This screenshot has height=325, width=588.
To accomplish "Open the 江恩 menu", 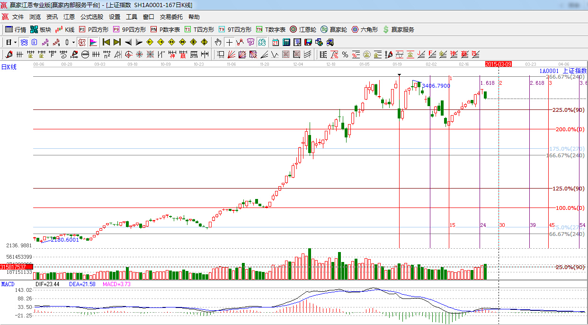I will coord(69,17).
